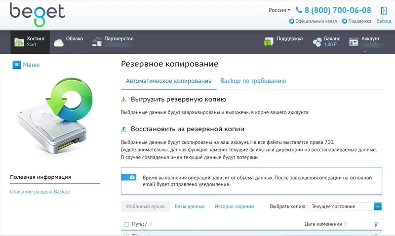Sort by Путь column arrows
The image size is (395, 236).
coord(151,224)
